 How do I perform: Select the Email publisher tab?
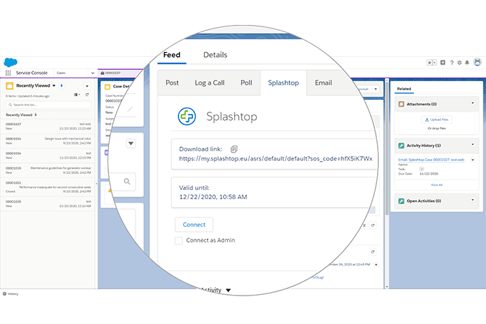coord(324,83)
